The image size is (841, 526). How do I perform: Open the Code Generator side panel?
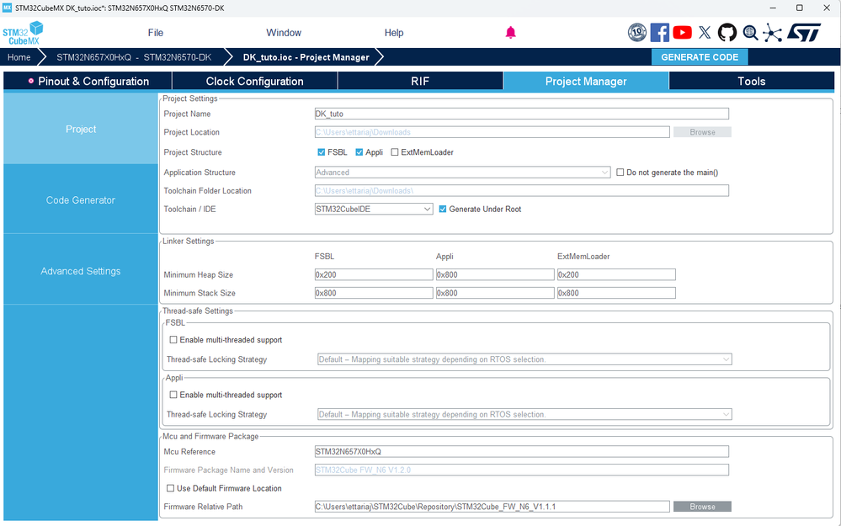81,200
